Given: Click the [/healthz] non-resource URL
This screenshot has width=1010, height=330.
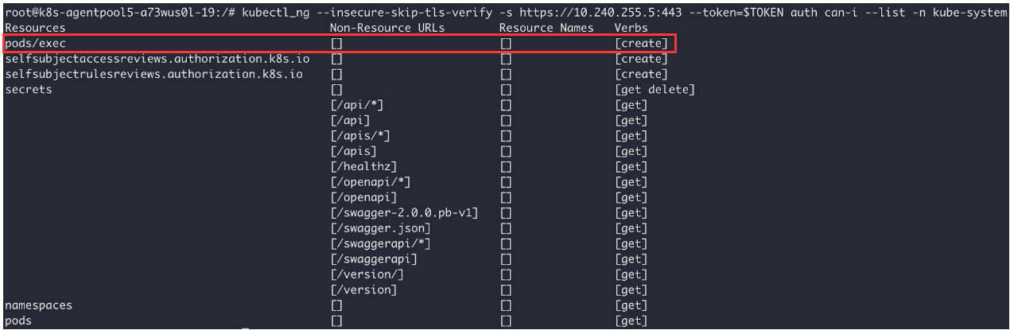Looking at the screenshot, I should [363, 167].
